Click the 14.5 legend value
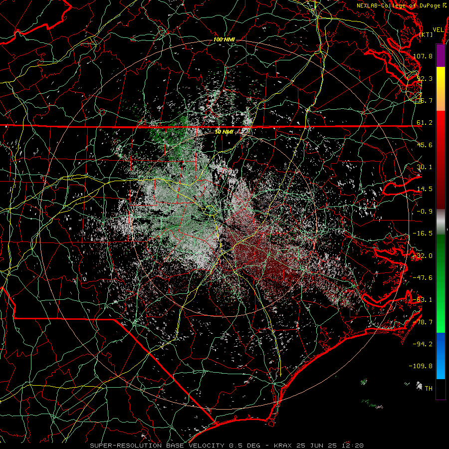 pos(425,189)
